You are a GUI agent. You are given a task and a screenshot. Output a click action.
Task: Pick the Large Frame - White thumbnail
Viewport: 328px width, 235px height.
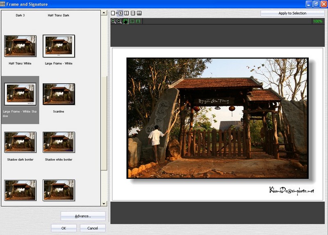click(x=59, y=46)
